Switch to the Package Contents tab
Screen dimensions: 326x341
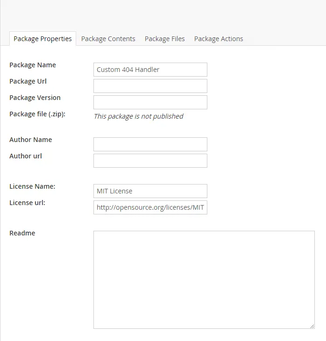(108, 39)
